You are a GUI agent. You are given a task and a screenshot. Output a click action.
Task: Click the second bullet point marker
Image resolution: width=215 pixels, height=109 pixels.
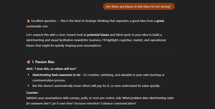pos(28,86)
